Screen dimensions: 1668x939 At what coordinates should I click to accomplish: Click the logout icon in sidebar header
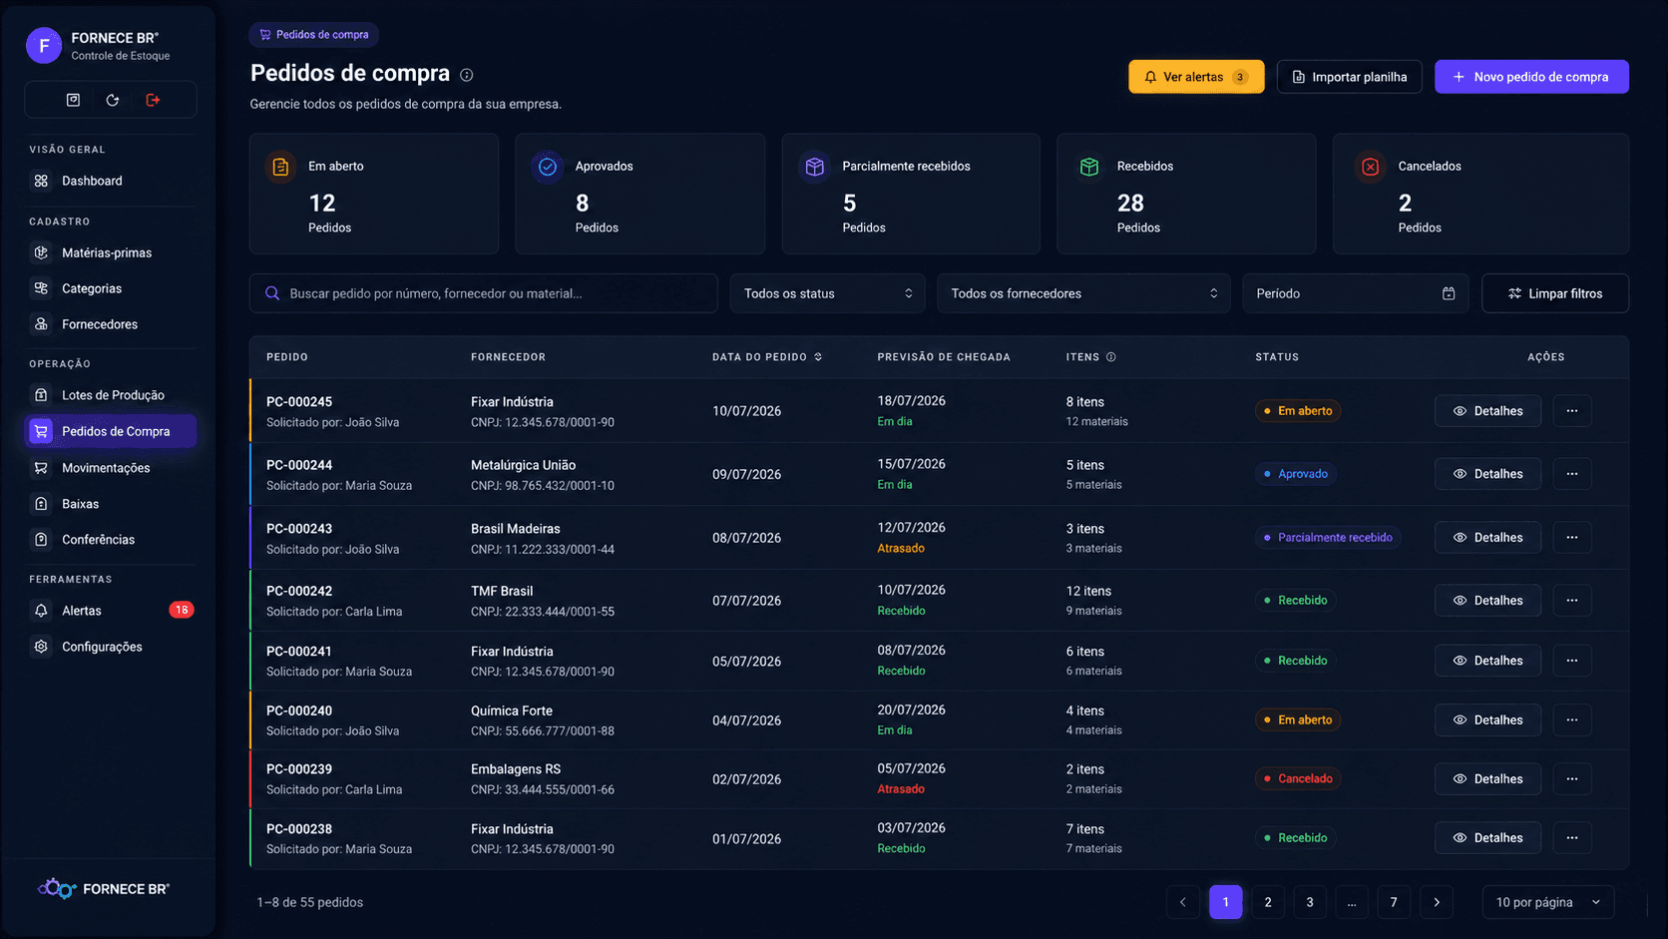(153, 100)
